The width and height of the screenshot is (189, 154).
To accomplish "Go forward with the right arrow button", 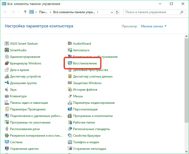I will point(13,12).
